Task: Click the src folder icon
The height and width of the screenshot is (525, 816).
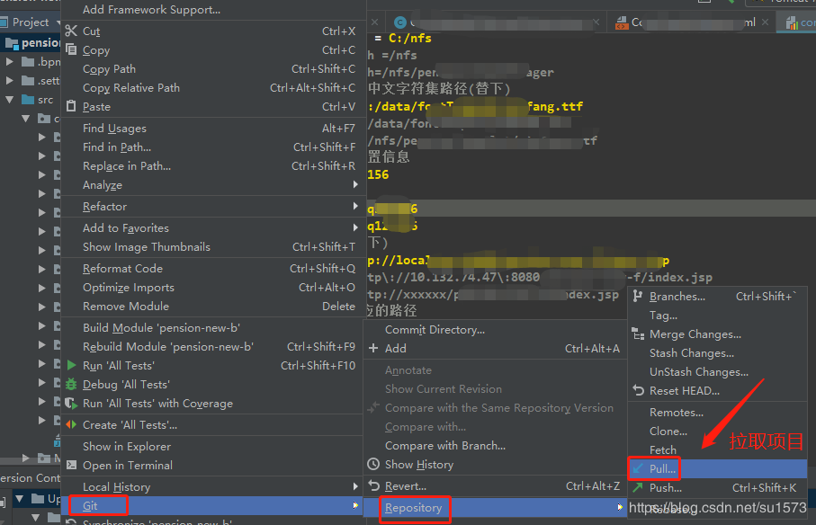Action: coord(28,99)
